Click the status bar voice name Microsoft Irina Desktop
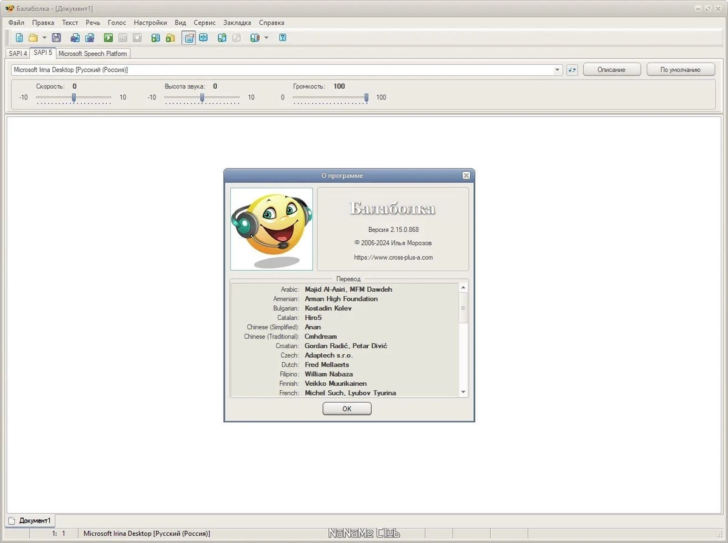 tap(147, 534)
